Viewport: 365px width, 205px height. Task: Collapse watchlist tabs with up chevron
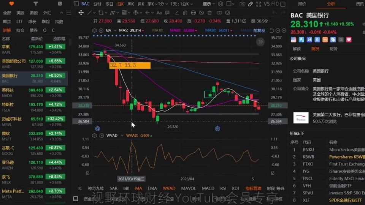(x=62, y=13)
